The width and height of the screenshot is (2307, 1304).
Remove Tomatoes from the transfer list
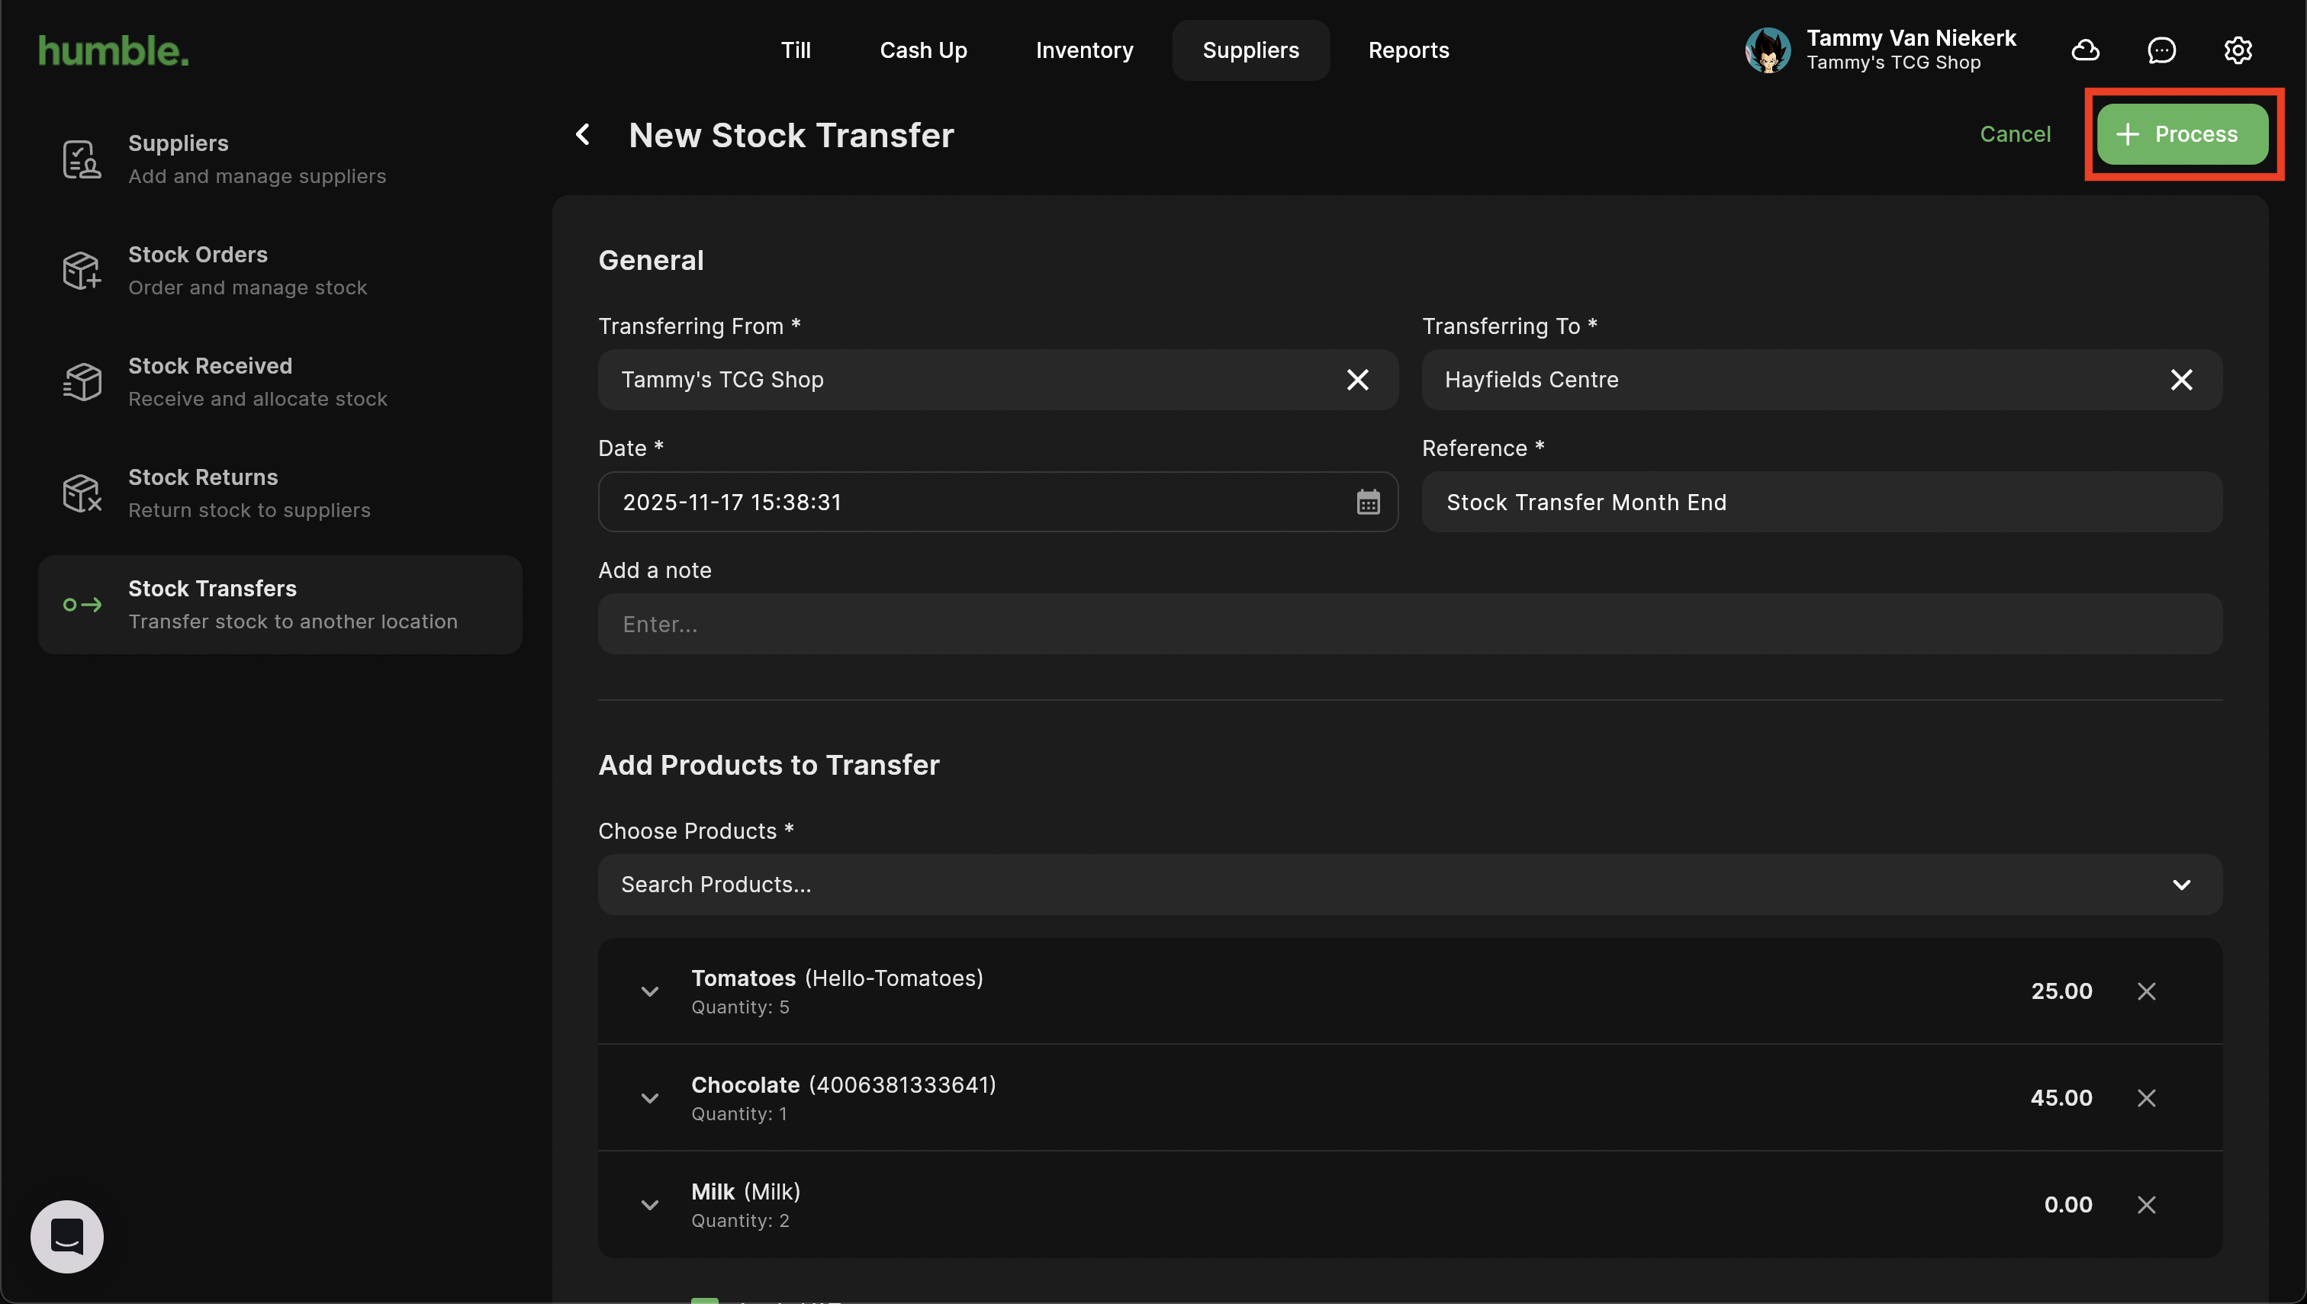click(x=2146, y=991)
